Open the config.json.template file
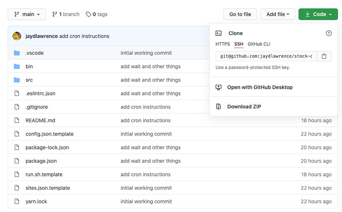Image resolution: width=342 pixels, height=212 pixels. click(x=50, y=134)
